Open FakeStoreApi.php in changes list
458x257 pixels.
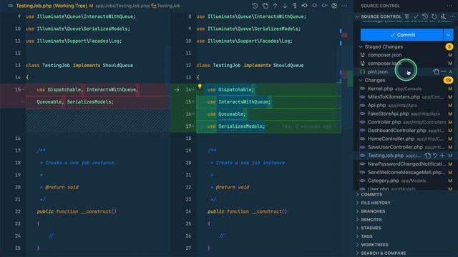click(388, 114)
